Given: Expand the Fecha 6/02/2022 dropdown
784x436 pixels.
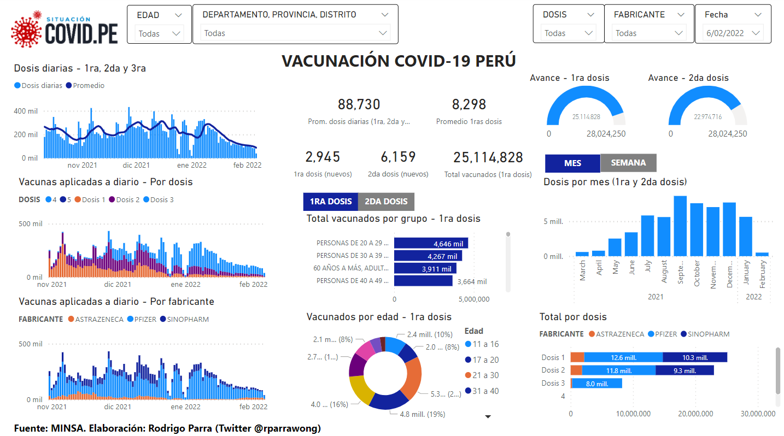Looking at the screenshot, I should 756,33.
